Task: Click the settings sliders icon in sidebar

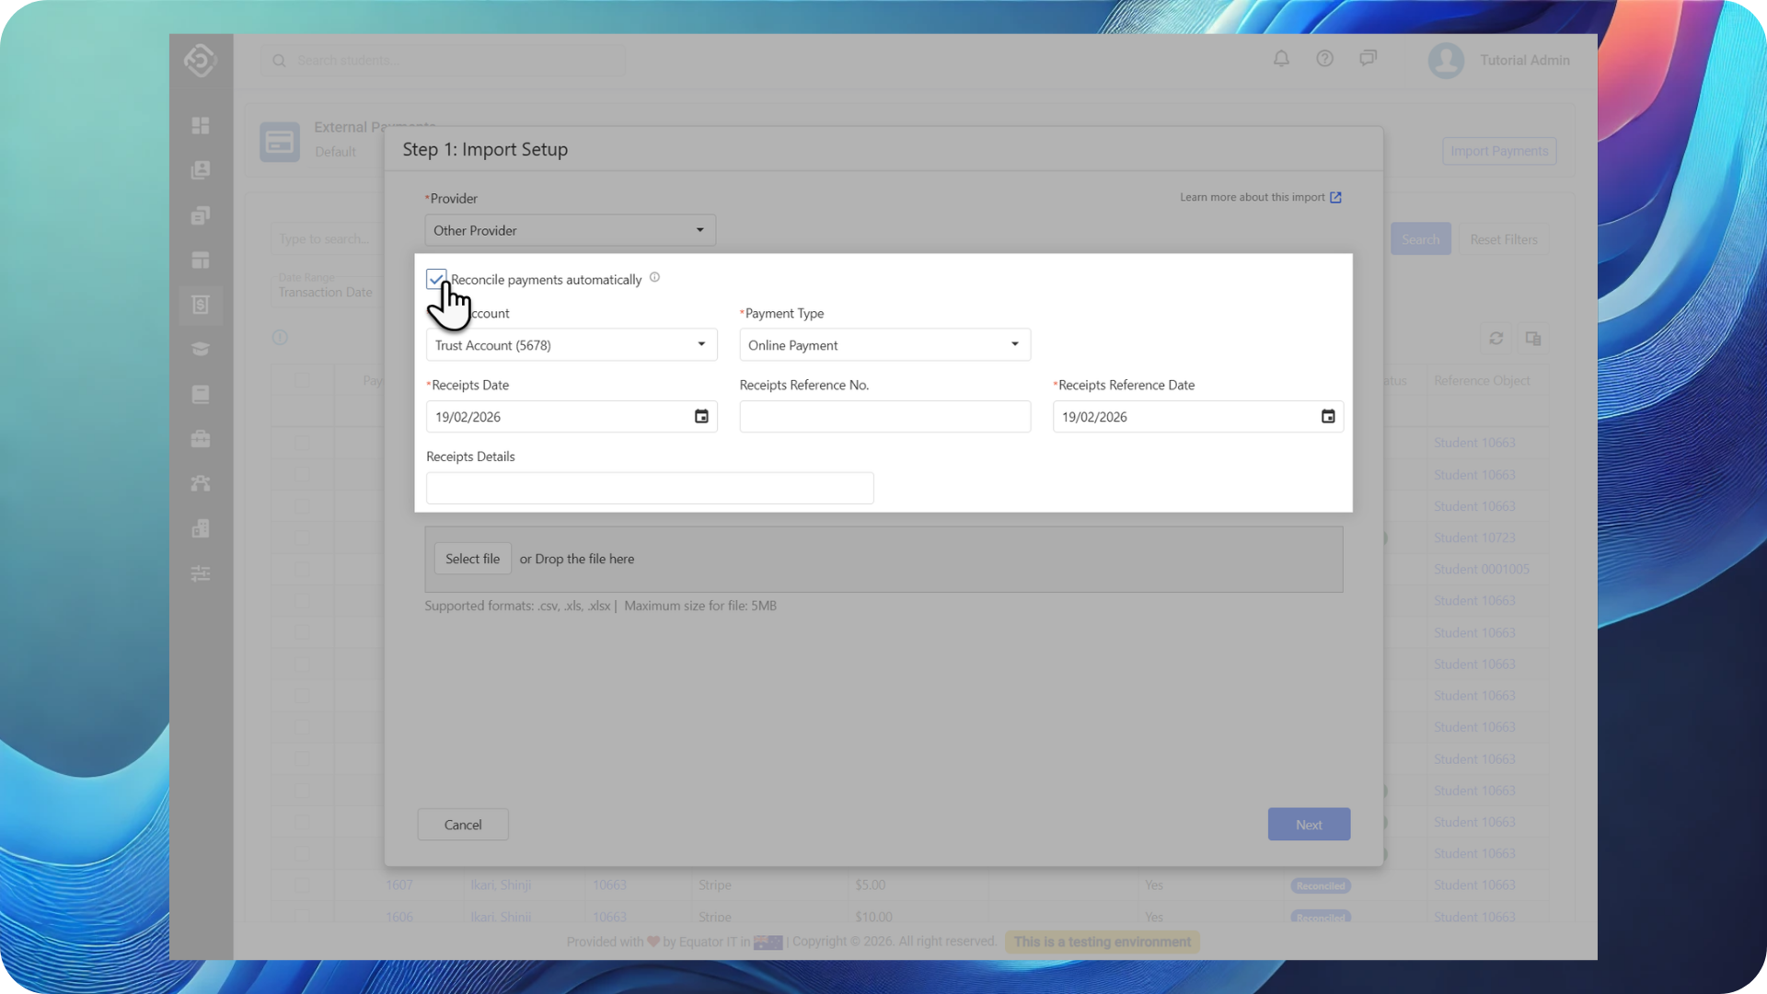Action: click(x=201, y=574)
